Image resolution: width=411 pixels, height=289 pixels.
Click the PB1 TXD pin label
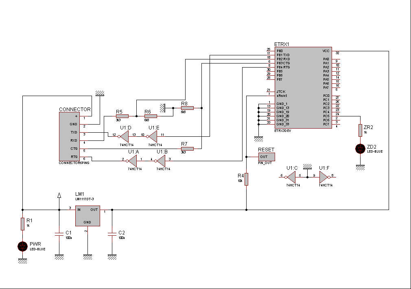(283, 55)
